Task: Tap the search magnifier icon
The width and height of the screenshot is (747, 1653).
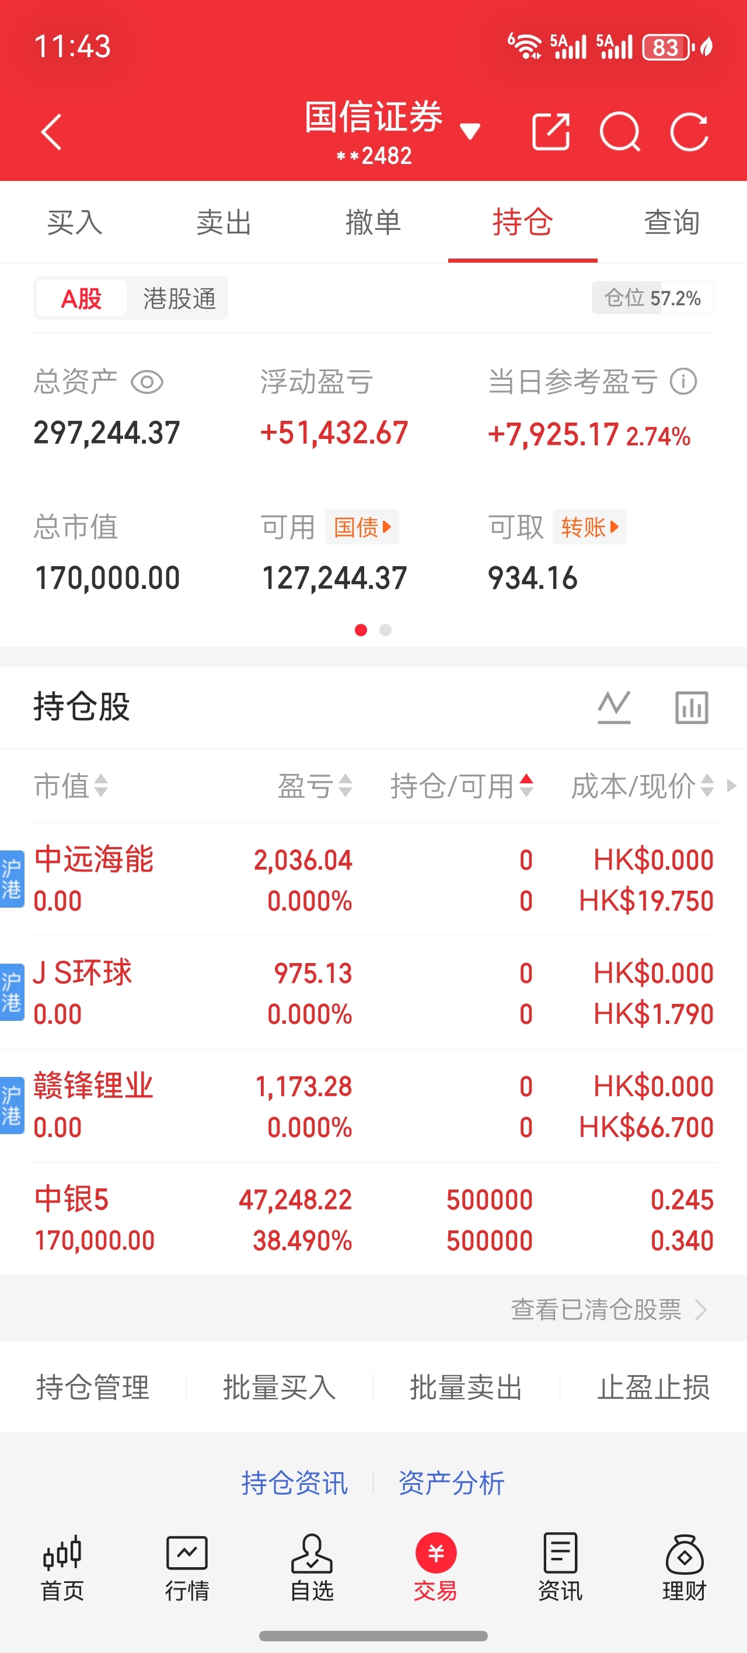Action: point(620,132)
